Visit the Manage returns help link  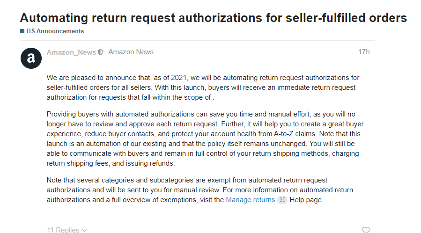pyautogui.click(x=250, y=200)
